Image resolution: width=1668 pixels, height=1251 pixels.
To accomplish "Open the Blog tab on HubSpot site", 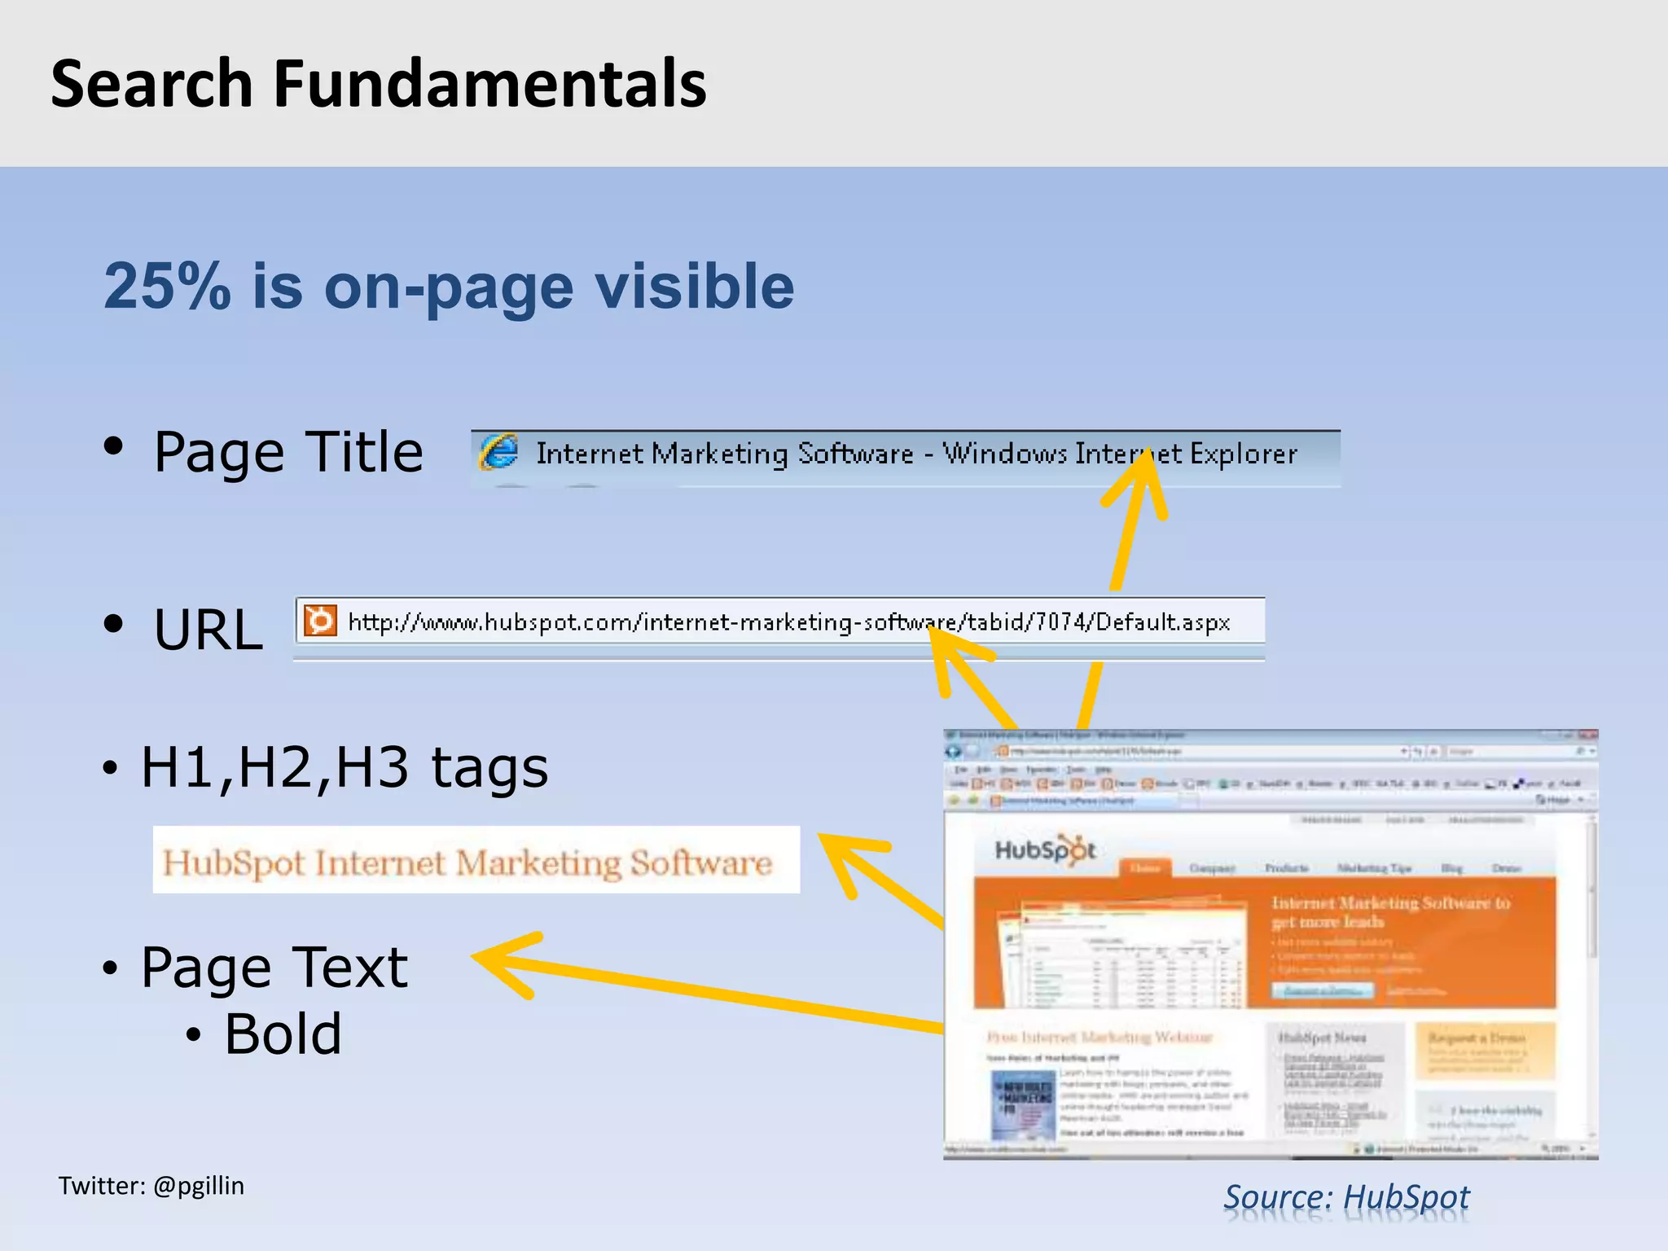I will click(1452, 868).
